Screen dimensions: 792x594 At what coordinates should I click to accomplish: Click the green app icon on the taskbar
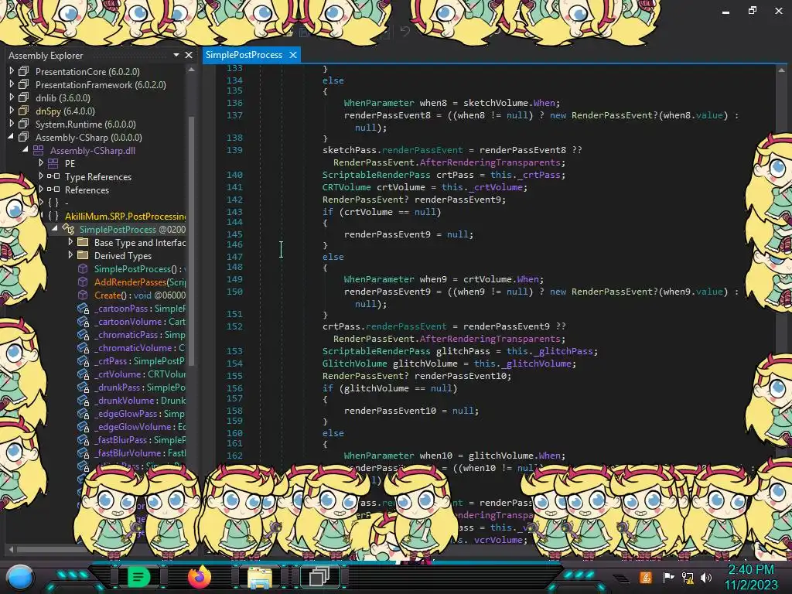coord(138,577)
